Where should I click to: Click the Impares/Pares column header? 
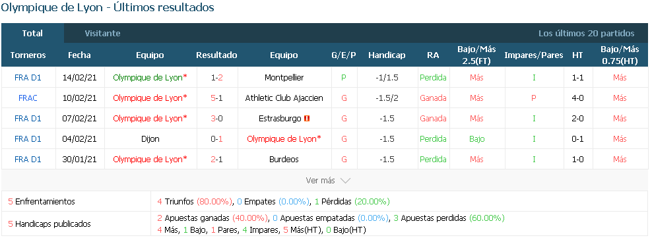pos(534,55)
